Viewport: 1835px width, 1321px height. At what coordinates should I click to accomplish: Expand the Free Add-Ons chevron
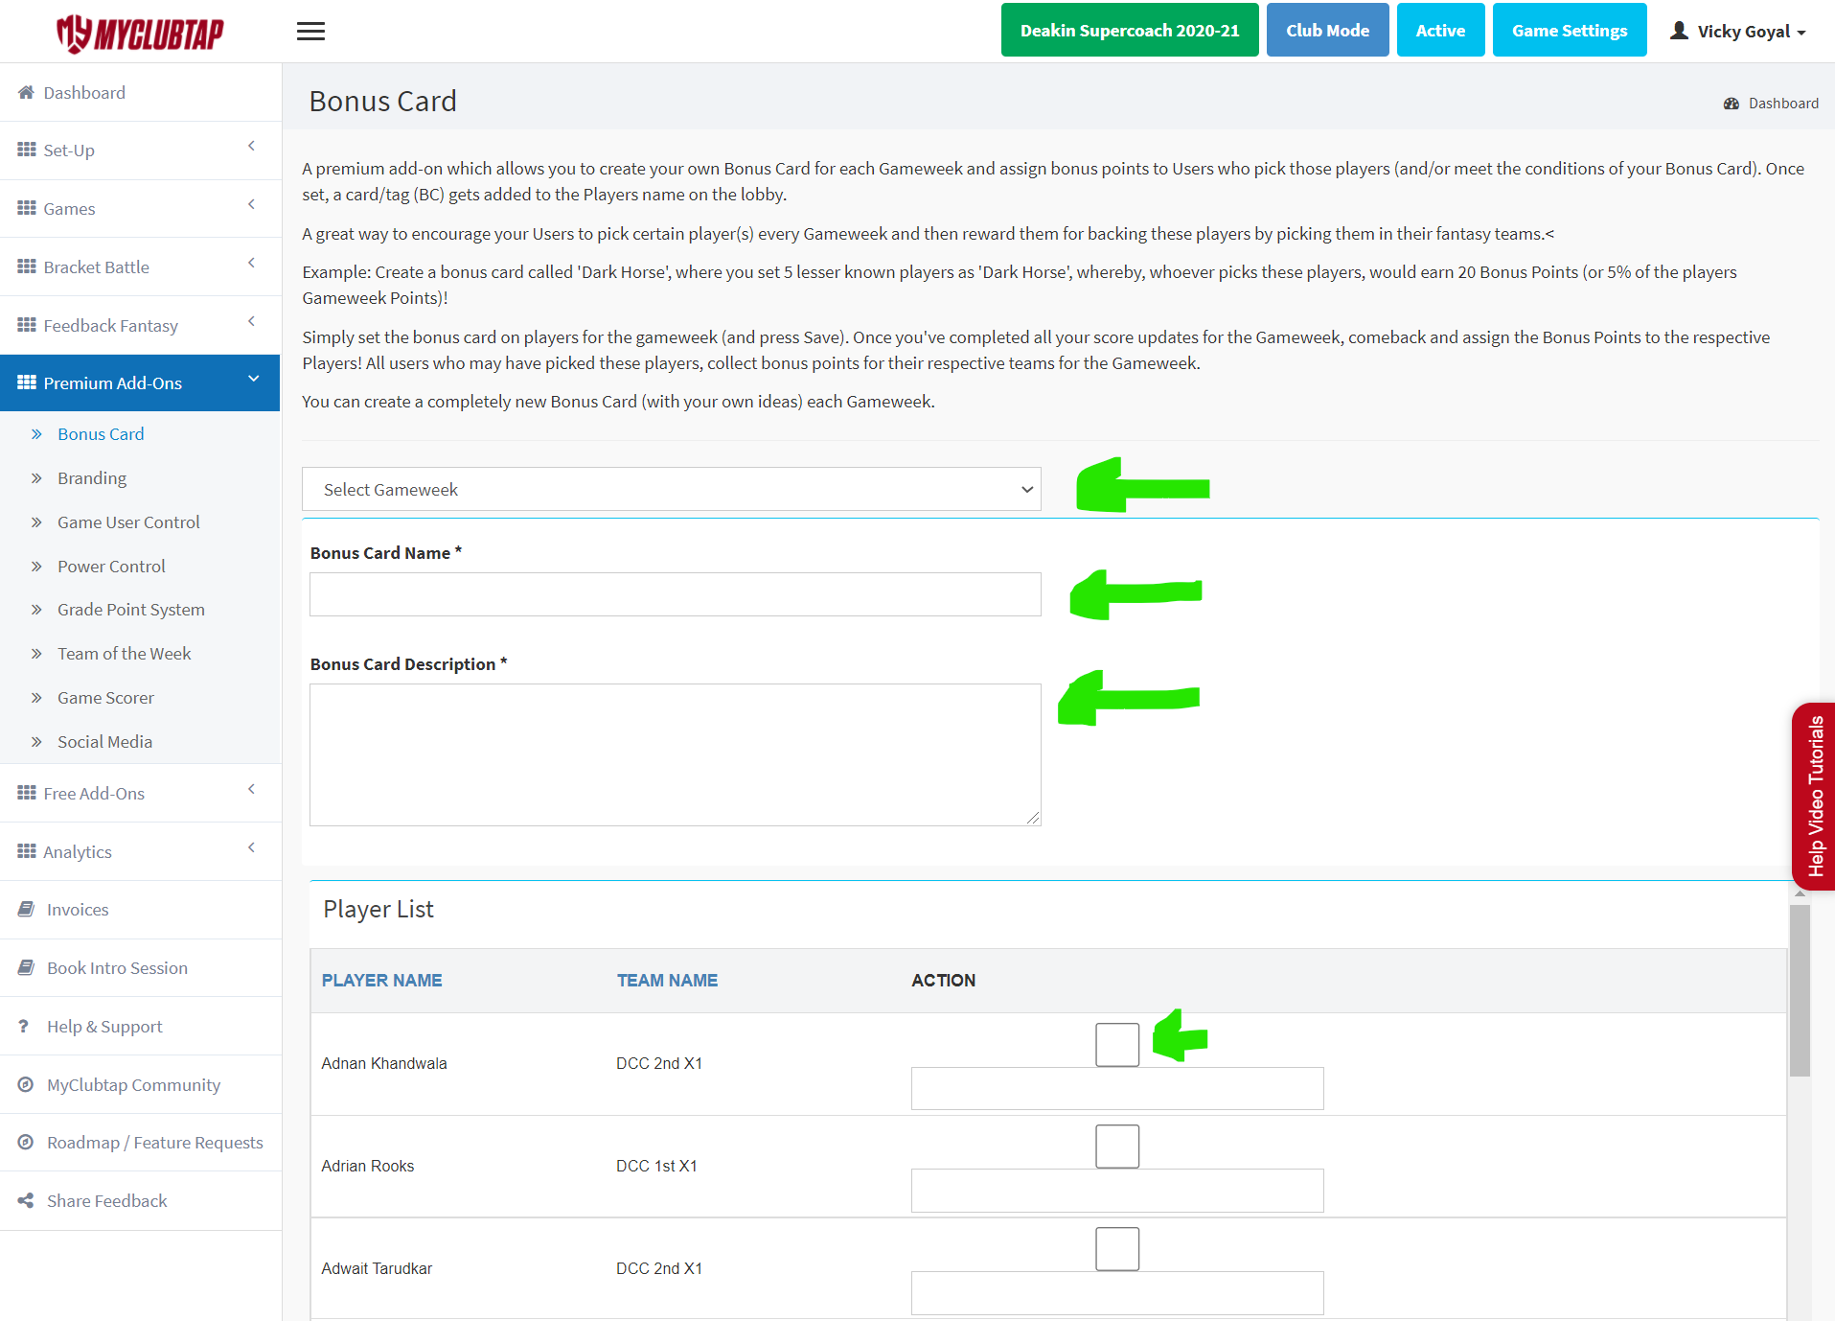click(251, 789)
